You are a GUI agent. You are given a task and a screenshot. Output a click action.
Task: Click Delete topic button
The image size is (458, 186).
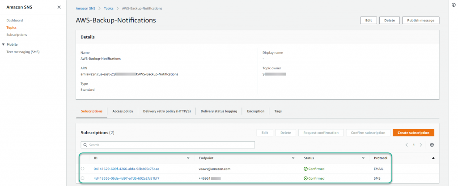(390, 21)
